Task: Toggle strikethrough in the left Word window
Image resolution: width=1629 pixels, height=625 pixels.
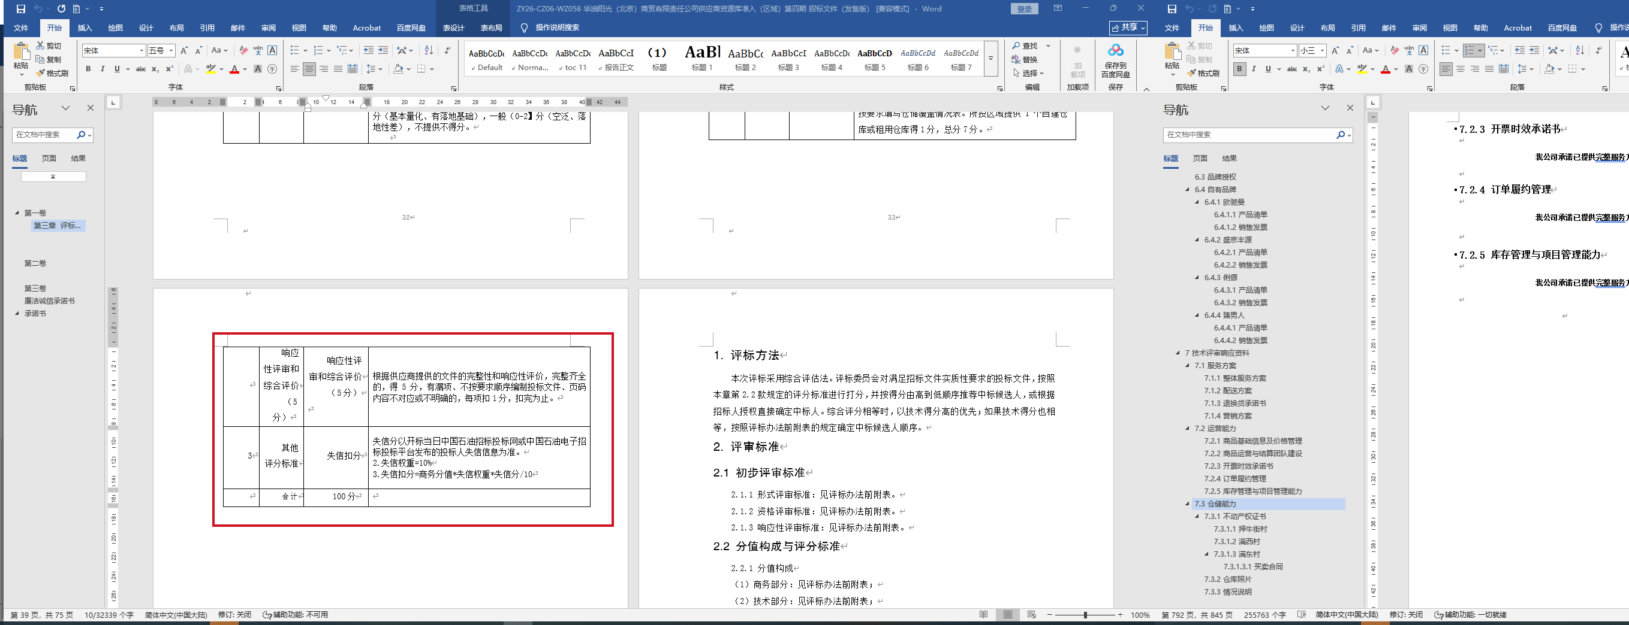Action: coord(141,69)
